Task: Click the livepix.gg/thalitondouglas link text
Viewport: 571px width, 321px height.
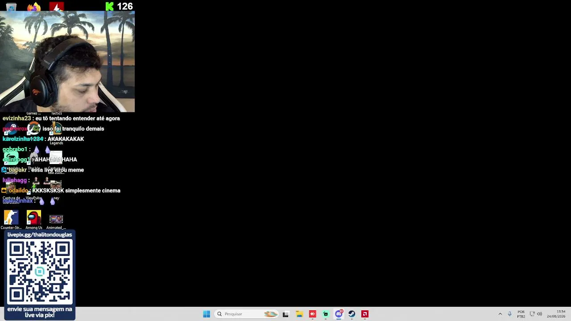Action: [40, 235]
